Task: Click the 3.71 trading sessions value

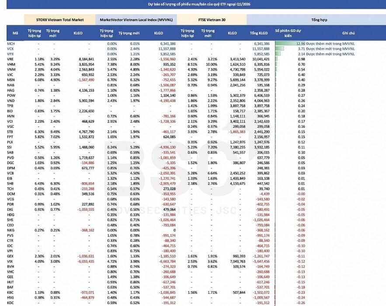Action: 301,49
